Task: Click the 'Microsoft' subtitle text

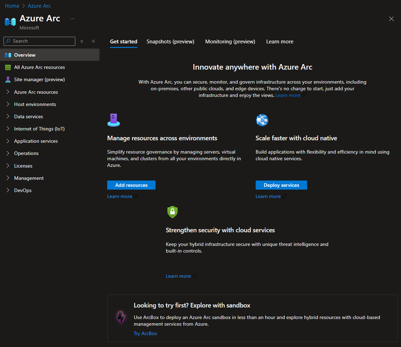Action: (x=29, y=28)
